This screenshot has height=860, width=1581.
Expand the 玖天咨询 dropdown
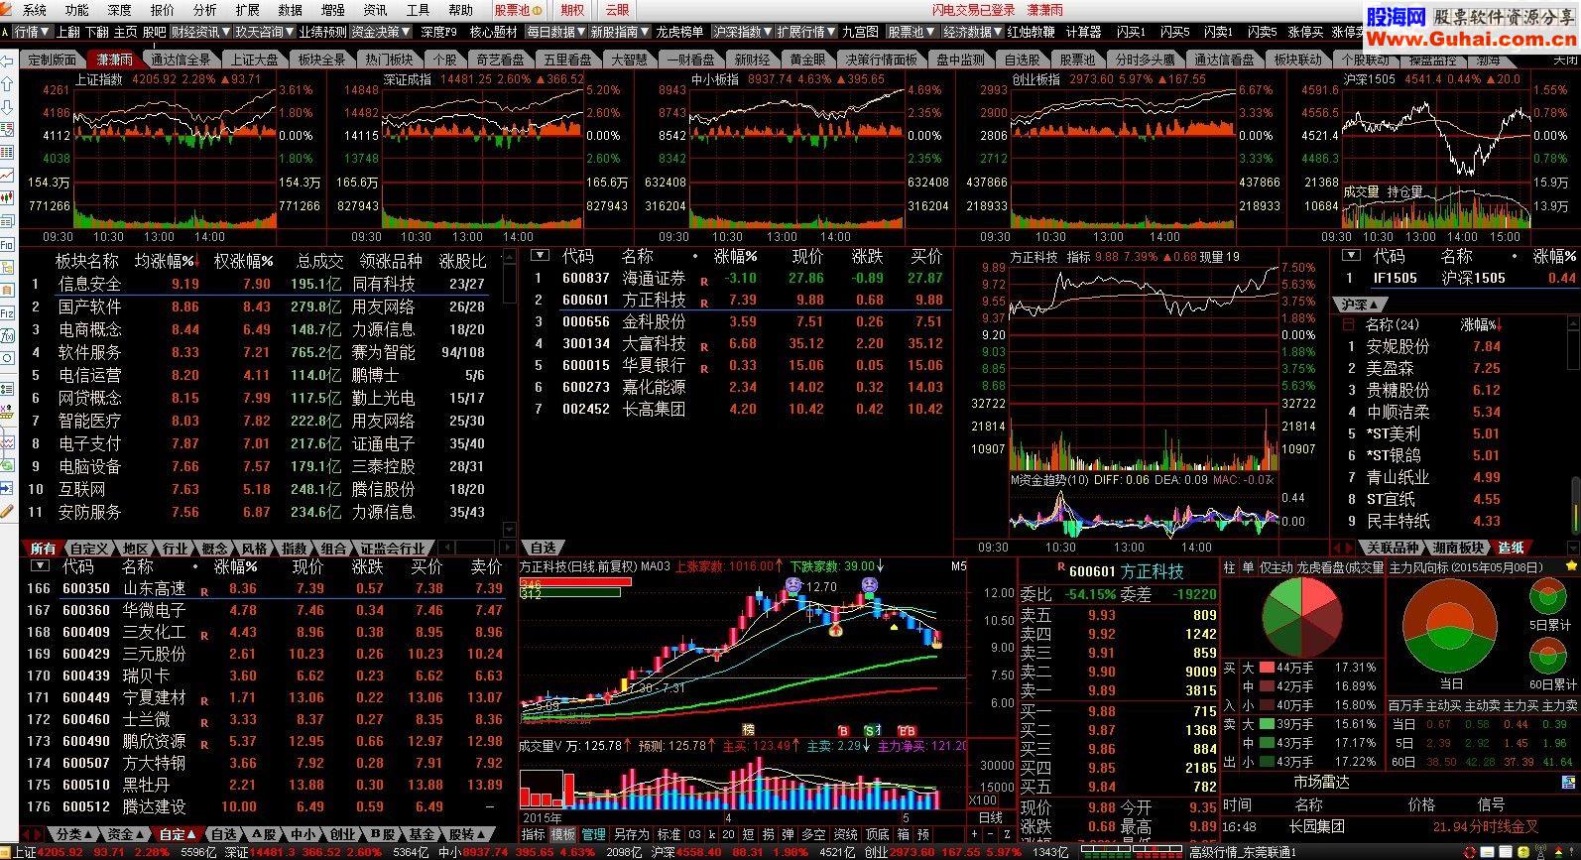pyautogui.click(x=265, y=32)
